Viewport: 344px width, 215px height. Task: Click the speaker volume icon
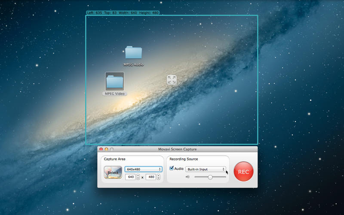coord(187,177)
